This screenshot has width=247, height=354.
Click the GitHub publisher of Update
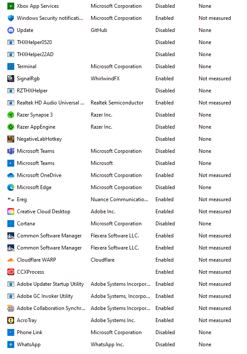(x=99, y=30)
